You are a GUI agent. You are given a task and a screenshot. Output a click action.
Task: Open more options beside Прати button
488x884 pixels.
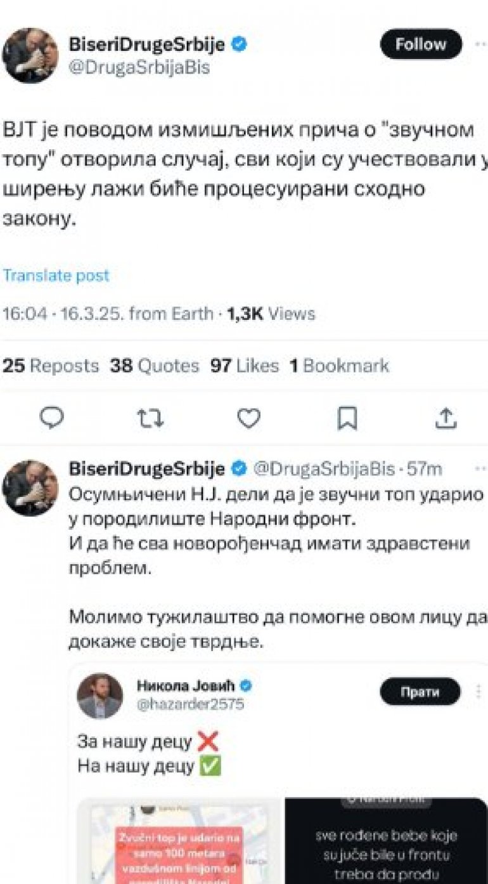pos(478,691)
